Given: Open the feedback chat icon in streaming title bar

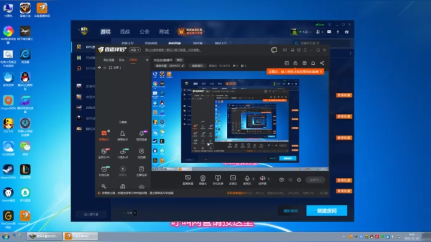Looking at the screenshot, I should click(285, 50).
